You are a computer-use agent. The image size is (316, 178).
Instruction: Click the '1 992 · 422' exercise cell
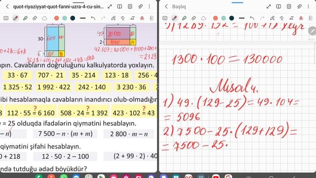click(x=54, y=87)
